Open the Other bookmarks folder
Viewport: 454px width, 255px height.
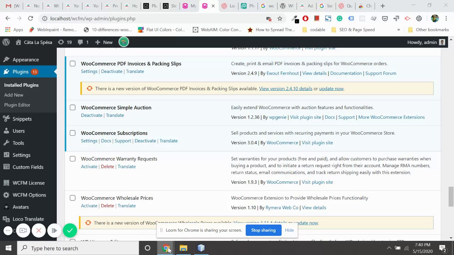pyautogui.click(x=428, y=30)
